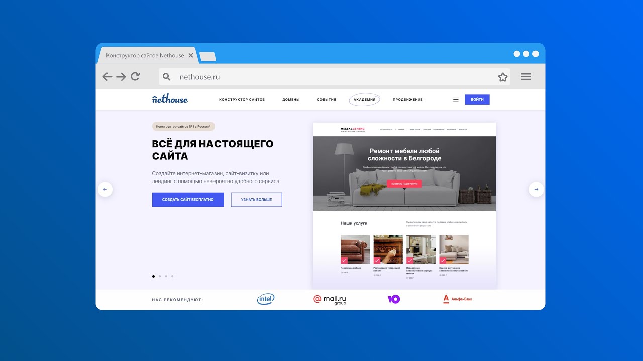Go to previous slide with left arrow

105,189
